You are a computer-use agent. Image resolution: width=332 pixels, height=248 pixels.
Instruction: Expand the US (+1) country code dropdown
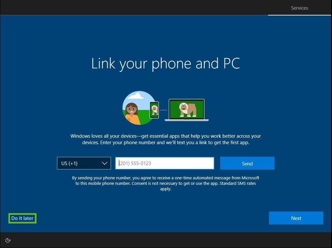(84, 163)
